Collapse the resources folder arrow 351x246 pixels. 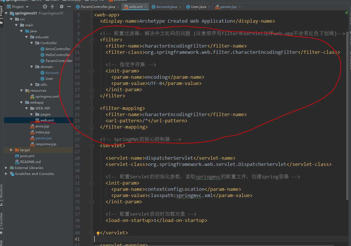tap(22, 91)
